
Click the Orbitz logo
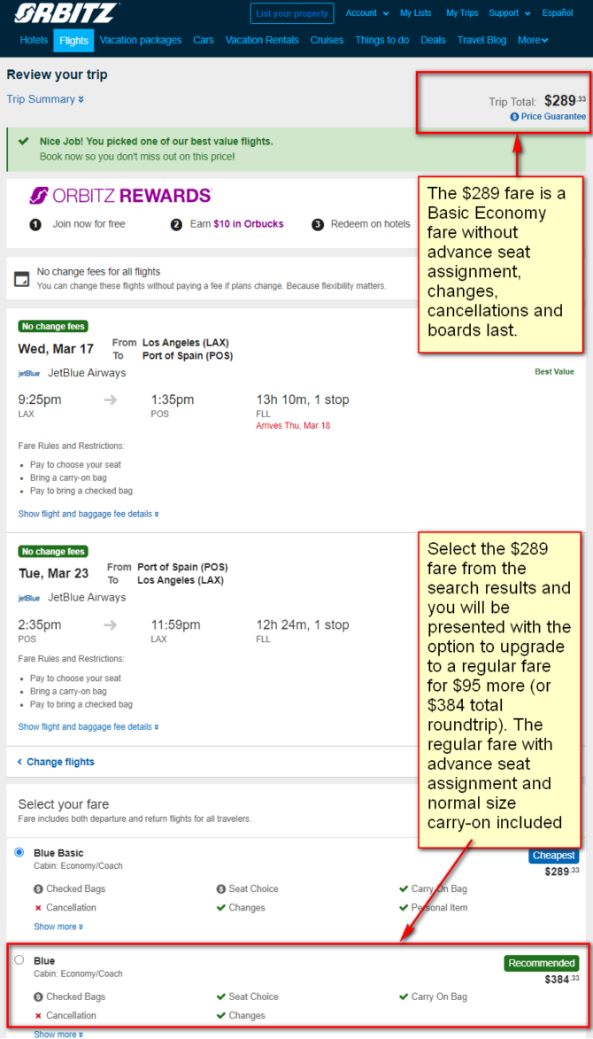click(66, 13)
